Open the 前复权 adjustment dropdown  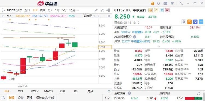[x=89, y=16]
